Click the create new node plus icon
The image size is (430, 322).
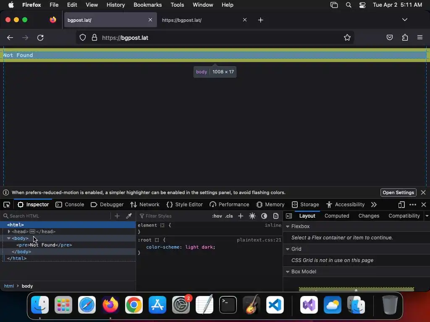[117, 216]
